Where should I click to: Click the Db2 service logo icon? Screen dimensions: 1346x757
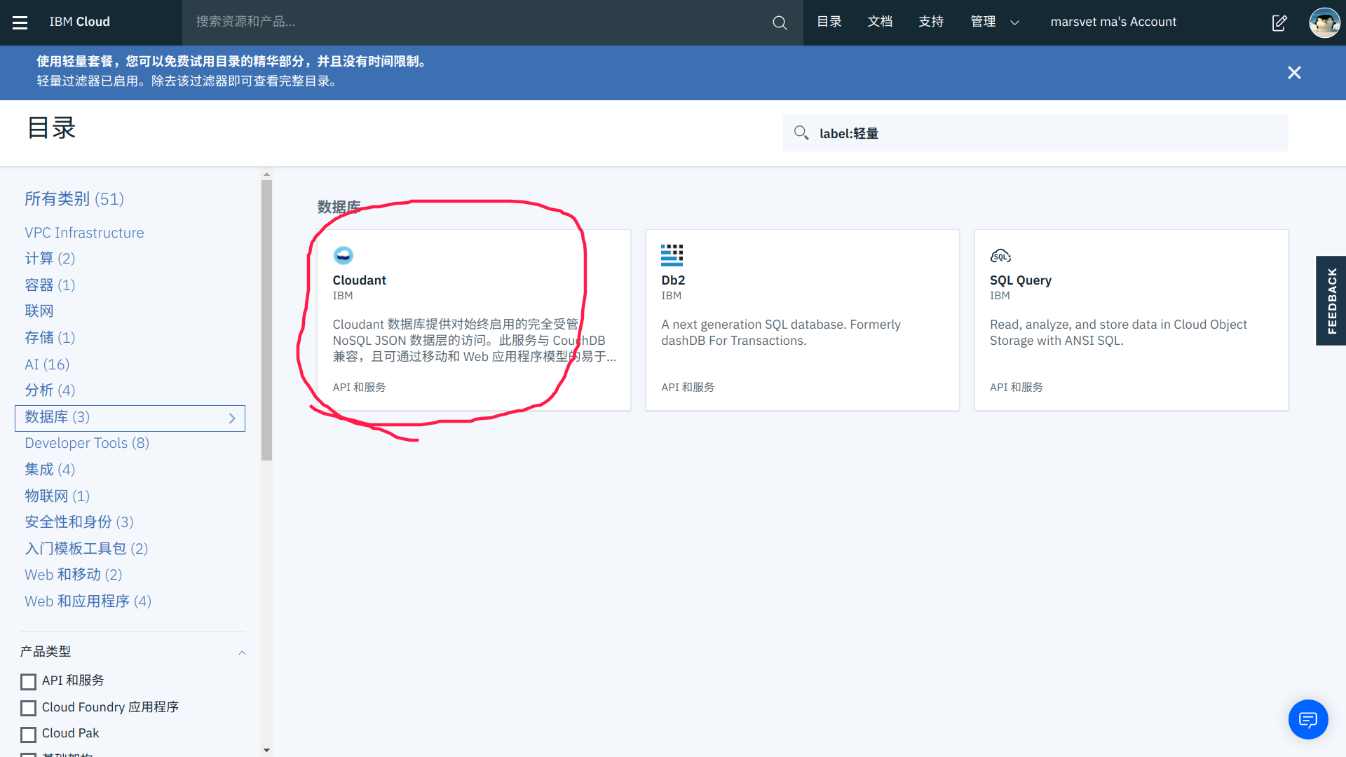click(x=672, y=255)
